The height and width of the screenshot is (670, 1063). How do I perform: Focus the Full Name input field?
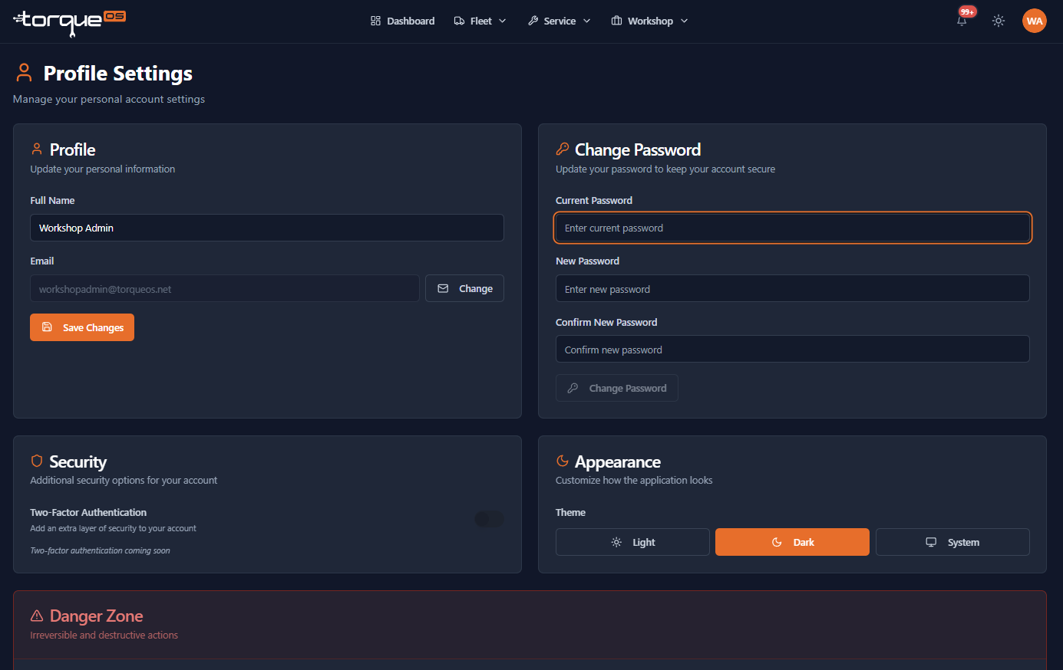[267, 228]
